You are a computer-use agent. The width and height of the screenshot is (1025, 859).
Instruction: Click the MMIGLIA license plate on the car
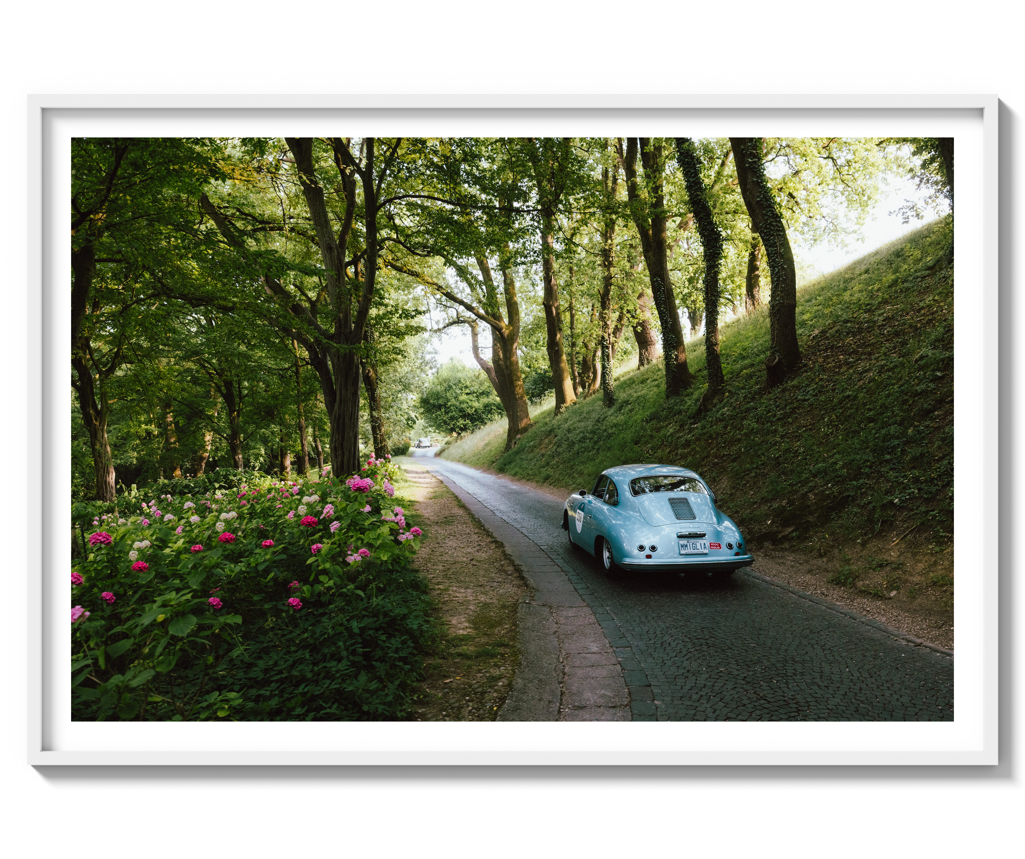[693, 546]
